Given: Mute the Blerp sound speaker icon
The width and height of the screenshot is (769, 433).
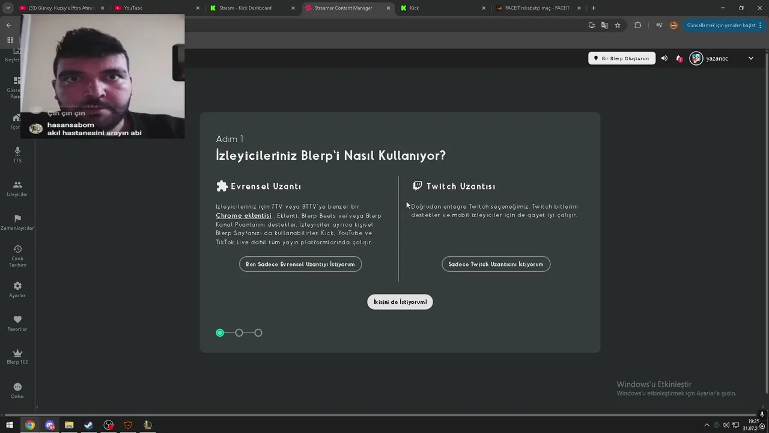Looking at the screenshot, I should click(664, 58).
